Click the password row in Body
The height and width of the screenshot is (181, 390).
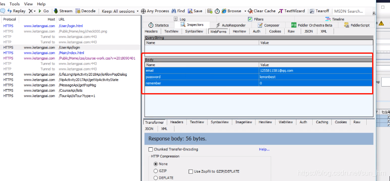259,77
